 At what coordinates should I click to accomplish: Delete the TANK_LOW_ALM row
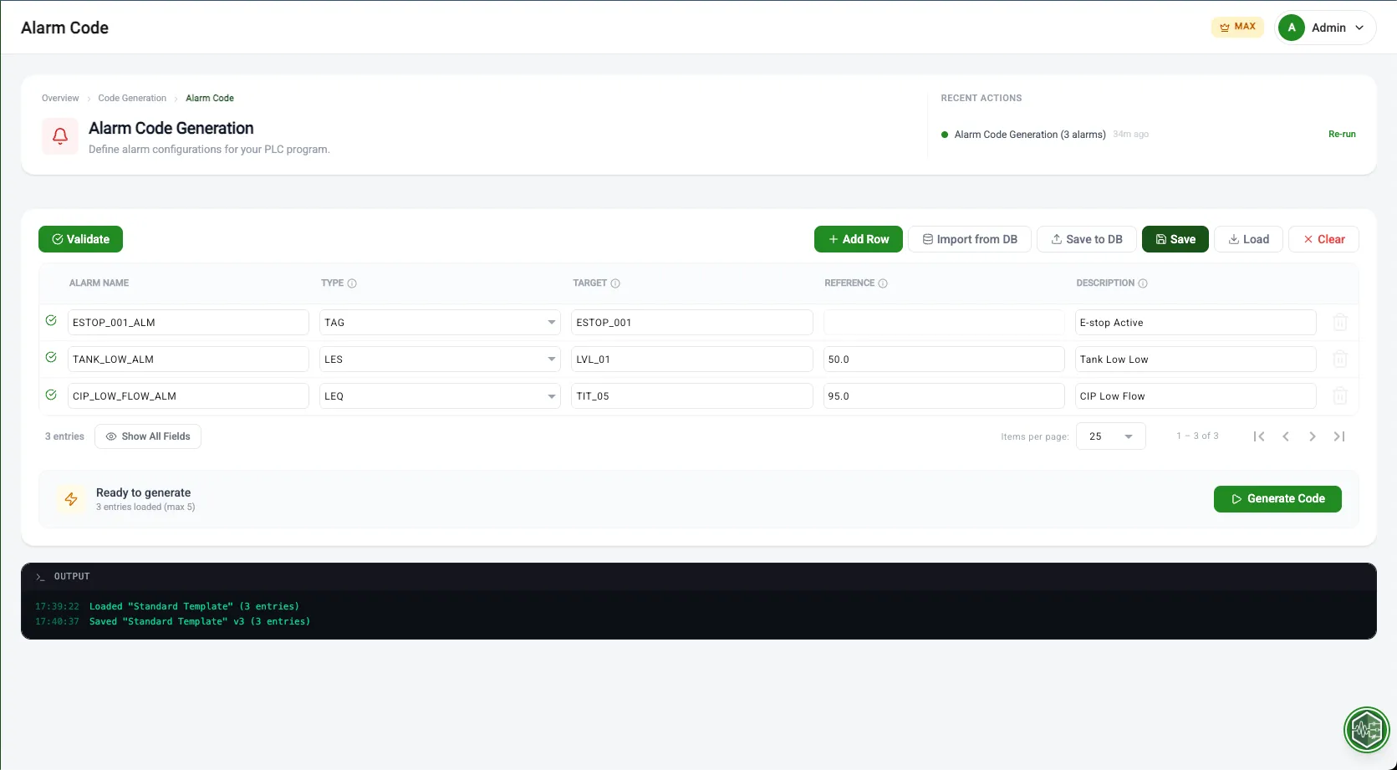point(1339,360)
